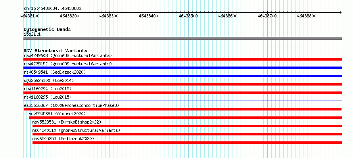Click ruler position 46438500
This screenshot has width=353, height=158.
[x=188, y=16]
